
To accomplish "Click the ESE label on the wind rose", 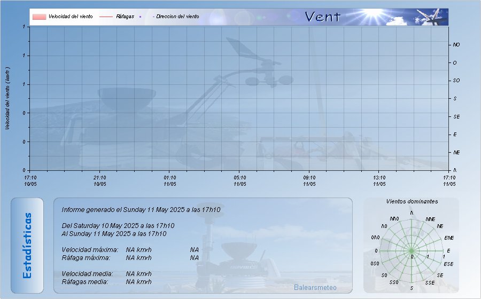I will [x=448, y=264].
